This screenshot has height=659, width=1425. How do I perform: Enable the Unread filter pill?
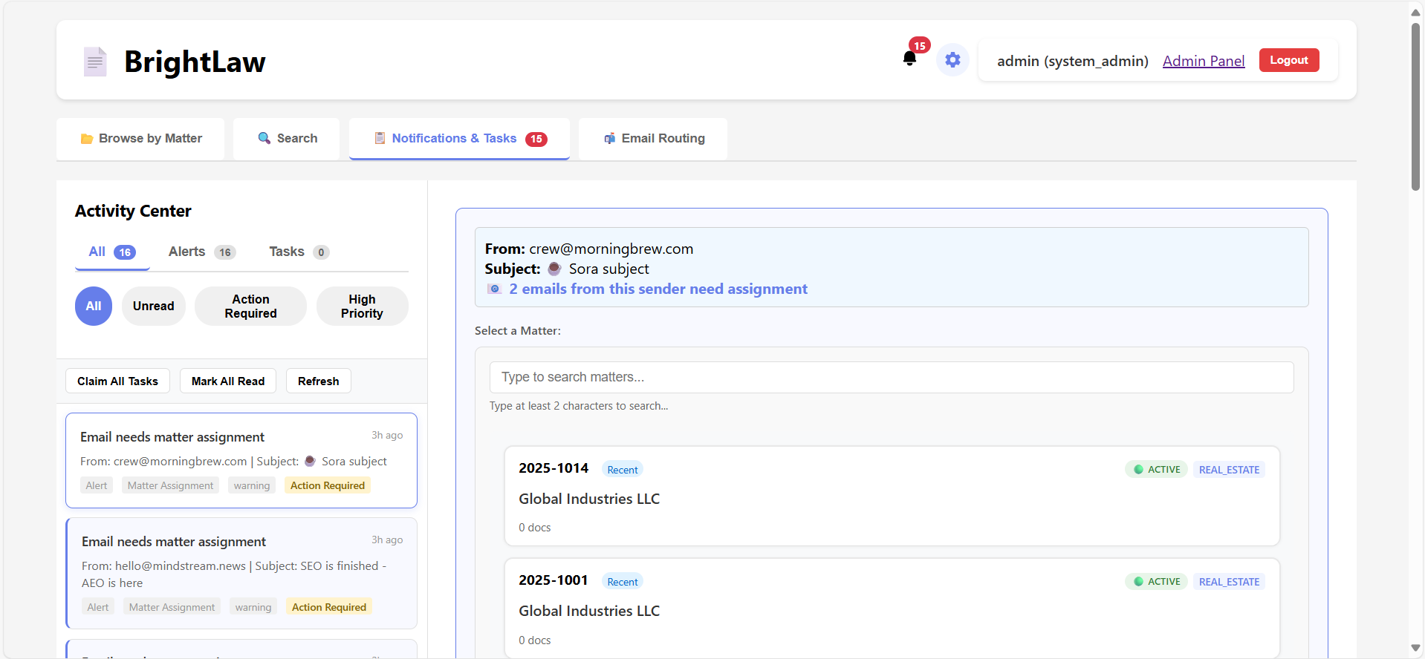pos(153,306)
